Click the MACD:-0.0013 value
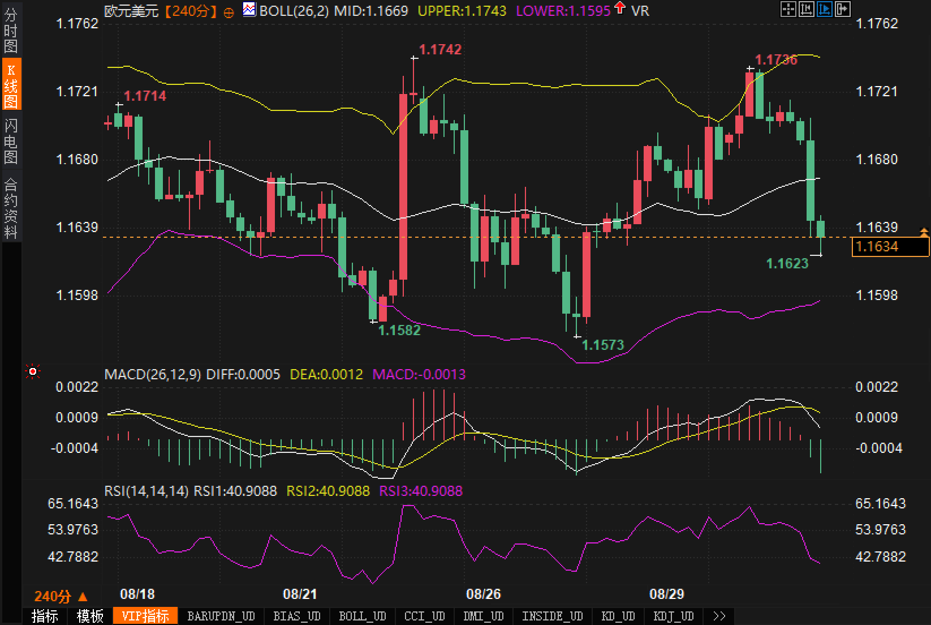 (419, 374)
